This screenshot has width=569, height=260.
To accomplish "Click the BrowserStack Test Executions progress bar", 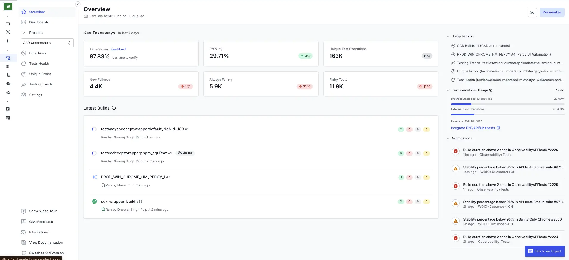I will [x=507, y=104].
